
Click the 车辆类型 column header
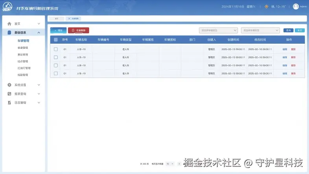pyautogui.click(x=126, y=40)
